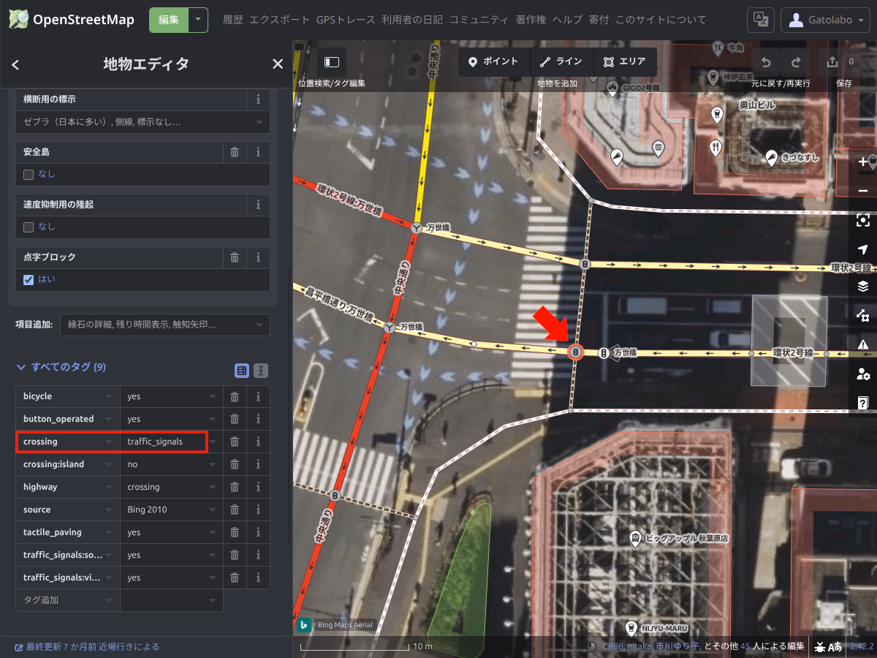Click the zoom-to-selection icon

point(863,220)
